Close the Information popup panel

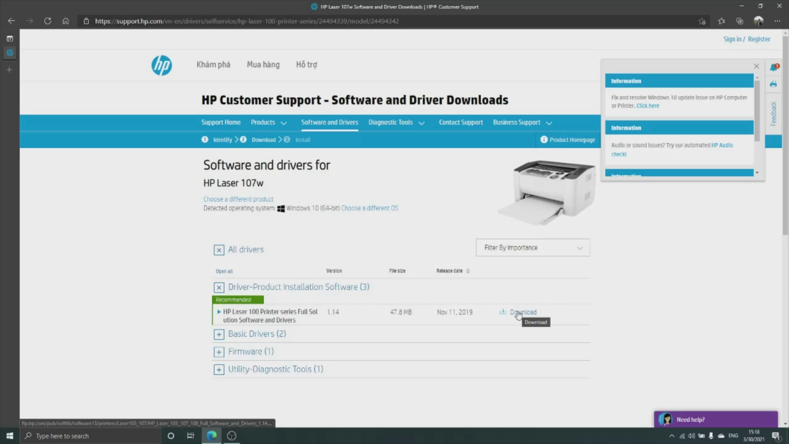coord(756,66)
